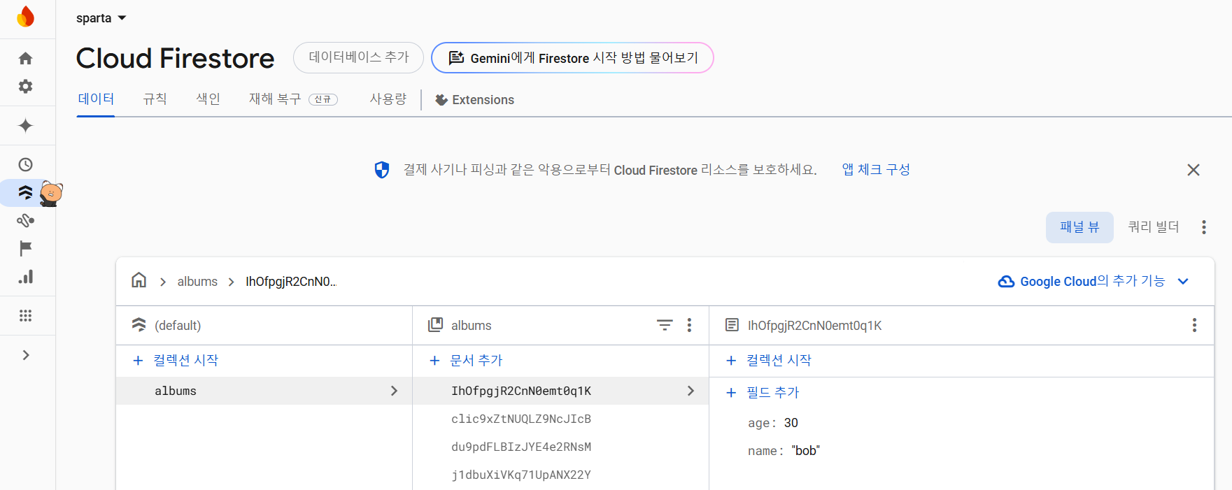This screenshot has width=1232, height=490.
Task: Open the flag icon in sidebar
Action: 26,248
